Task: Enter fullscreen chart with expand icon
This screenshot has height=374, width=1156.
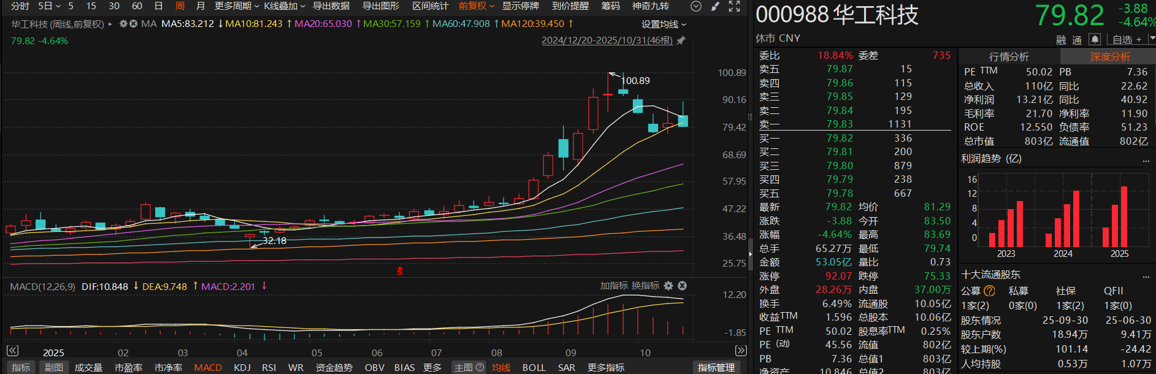Action: pos(734,6)
